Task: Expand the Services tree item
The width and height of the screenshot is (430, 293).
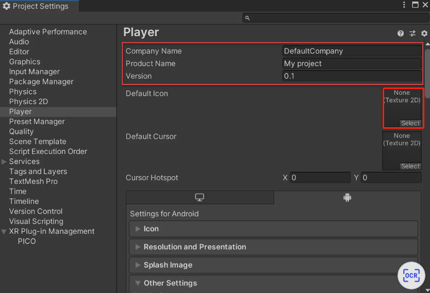Action: (x=5, y=162)
